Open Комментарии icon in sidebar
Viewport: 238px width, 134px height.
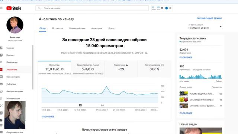tap(1, 77)
